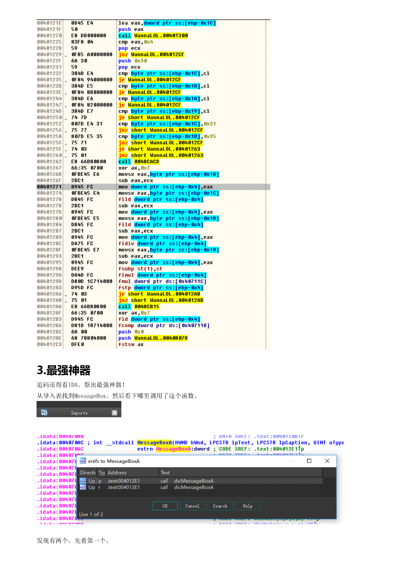Close the Imports tab
406x575 pixels.
tap(114, 413)
